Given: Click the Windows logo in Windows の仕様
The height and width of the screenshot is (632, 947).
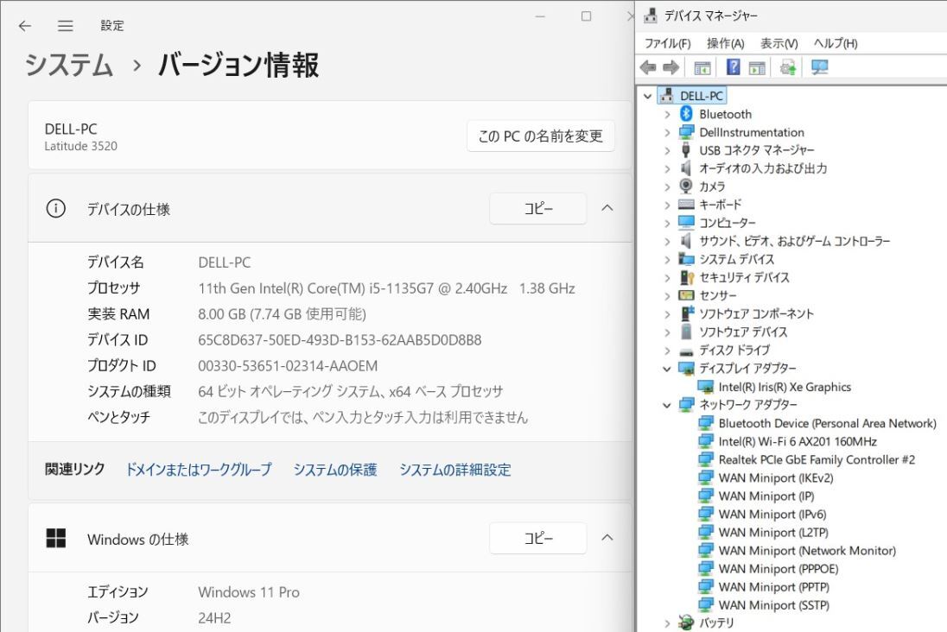Looking at the screenshot, I should (55, 539).
